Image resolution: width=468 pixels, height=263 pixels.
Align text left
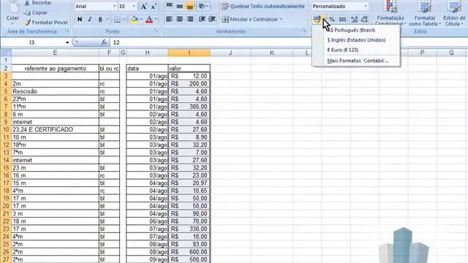(169, 20)
